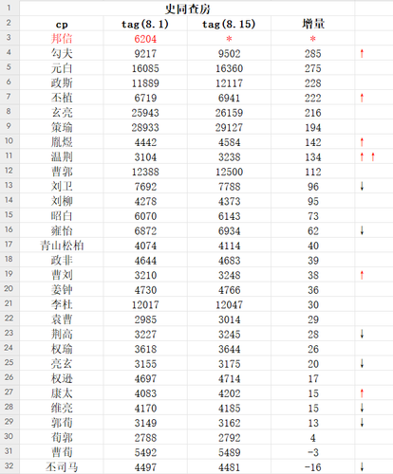Viewport: 393px width, 474px height.
Task: Click the value 26159
Action: 229,113
